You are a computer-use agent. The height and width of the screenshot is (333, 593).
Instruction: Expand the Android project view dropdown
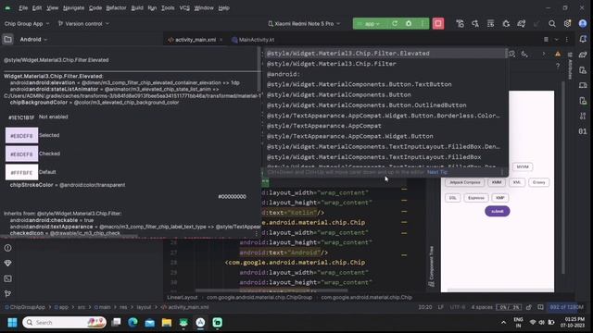[33, 39]
